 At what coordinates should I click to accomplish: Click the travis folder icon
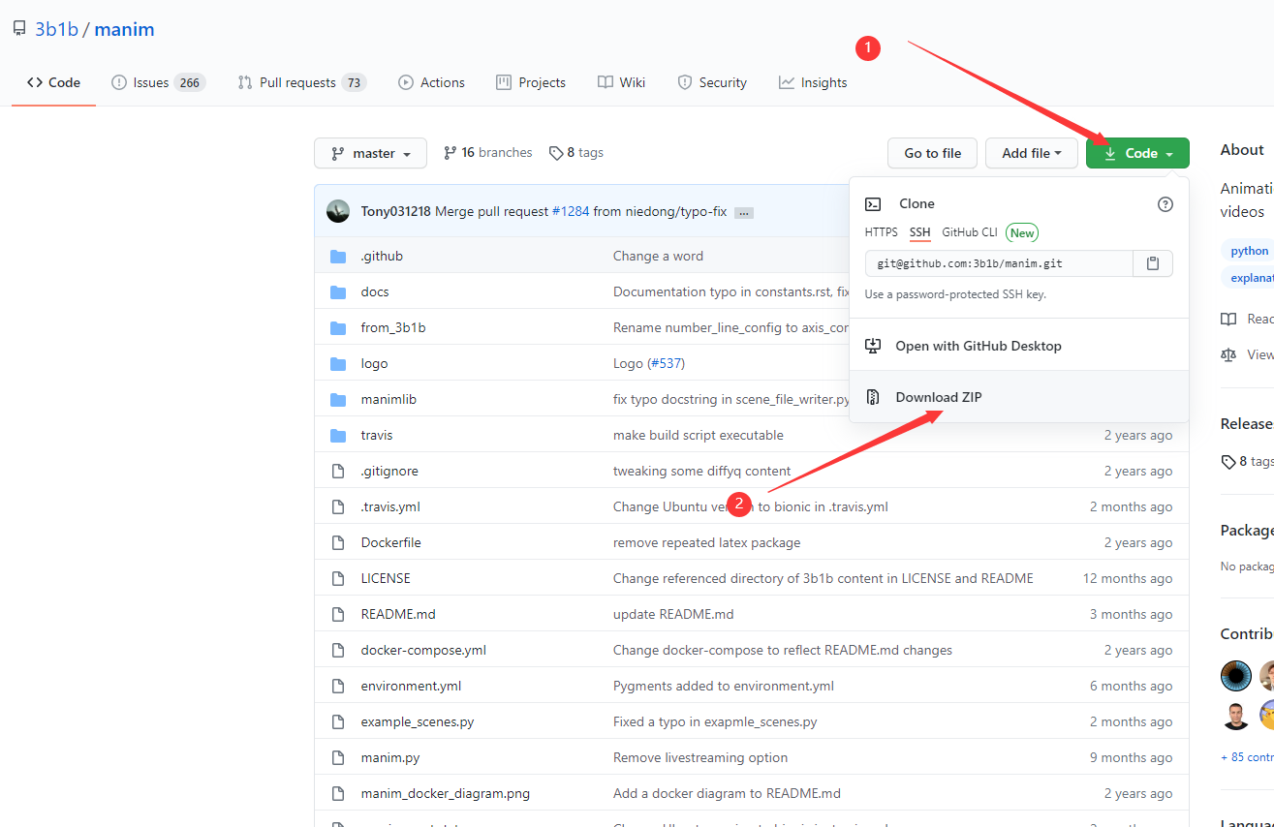tap(338, 435)
